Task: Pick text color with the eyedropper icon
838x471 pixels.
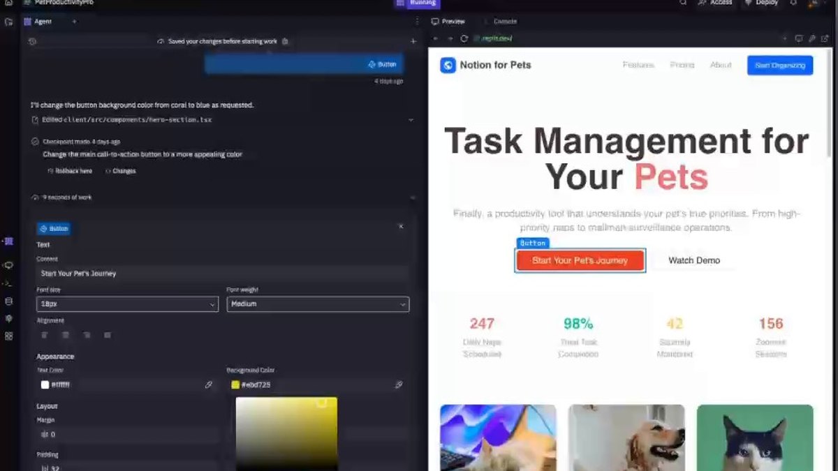Action: (x=208, y=384)
